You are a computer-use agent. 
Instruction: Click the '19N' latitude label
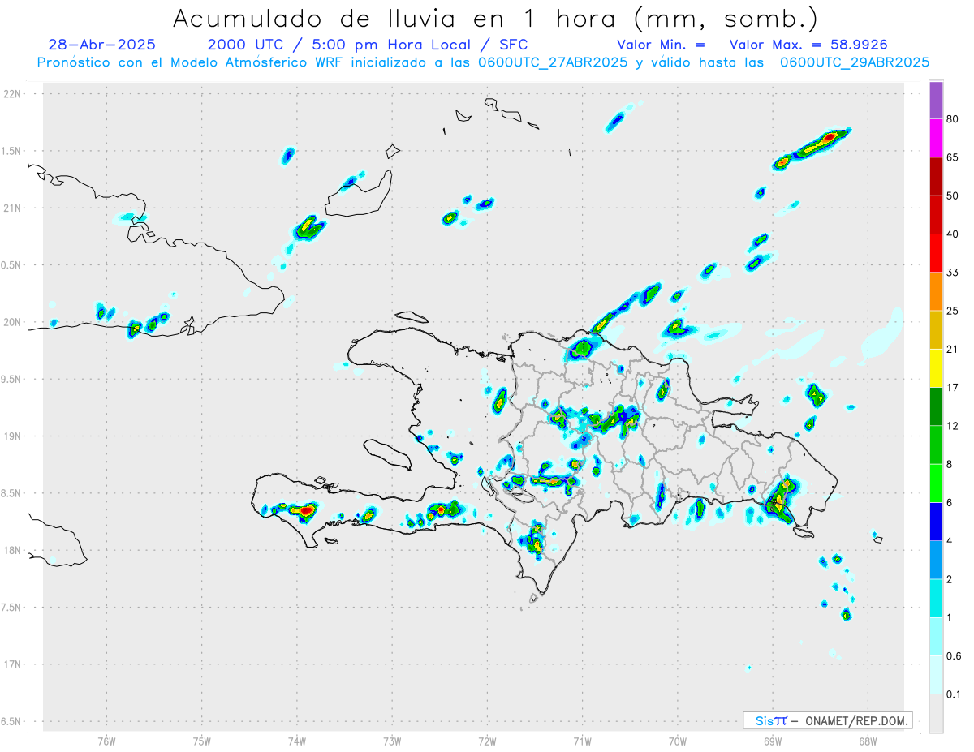coord(13,436)
